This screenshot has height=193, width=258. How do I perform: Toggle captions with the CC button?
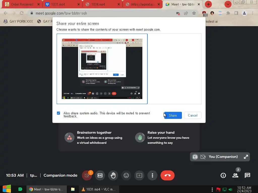pyautogui.click(x=100, y=175)
